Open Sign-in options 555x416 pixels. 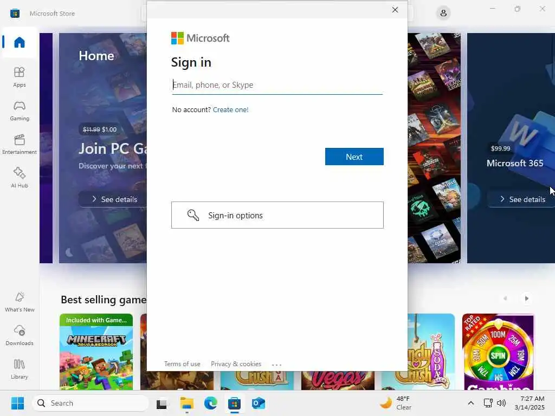tap(277, 215)
